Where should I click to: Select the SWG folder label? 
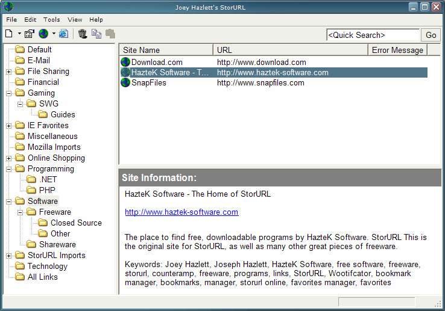tap(49, 103)
